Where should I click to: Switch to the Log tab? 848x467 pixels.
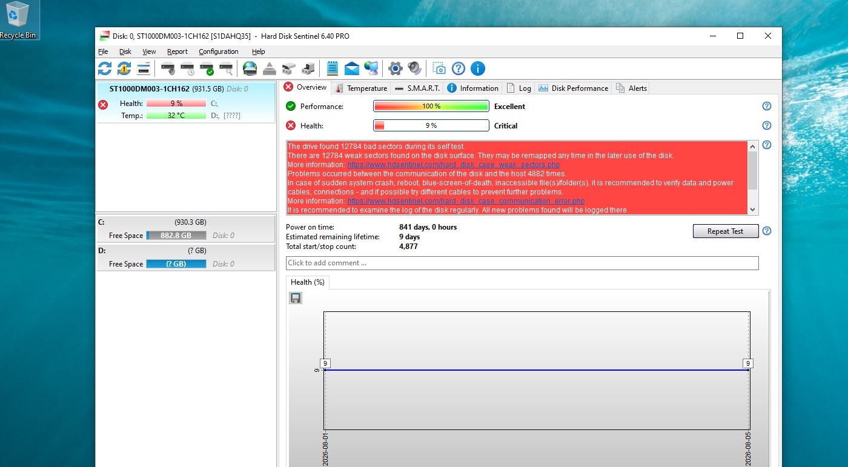pyautogui.click(x=518, y=88)
